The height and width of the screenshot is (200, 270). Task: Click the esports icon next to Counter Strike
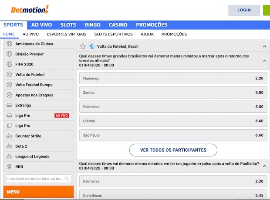(10, 136)
